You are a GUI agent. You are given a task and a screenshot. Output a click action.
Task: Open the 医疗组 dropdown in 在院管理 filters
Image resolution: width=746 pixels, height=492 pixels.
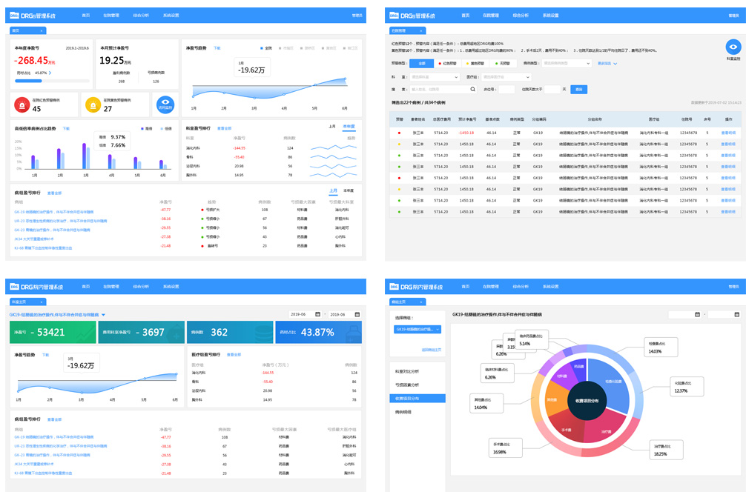click(x=506, y=77)
